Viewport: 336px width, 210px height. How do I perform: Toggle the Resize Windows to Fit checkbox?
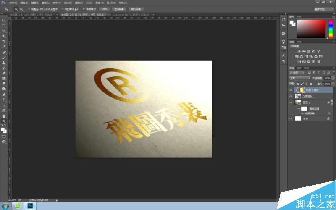29,9
